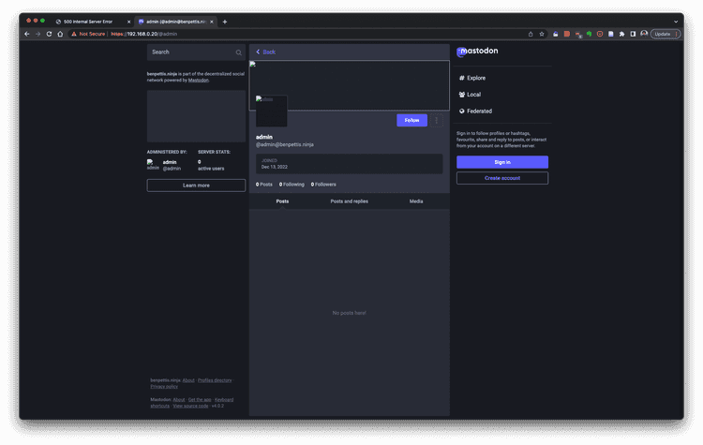
Task: Click the Mastodon logo
Action: [477, 52]
